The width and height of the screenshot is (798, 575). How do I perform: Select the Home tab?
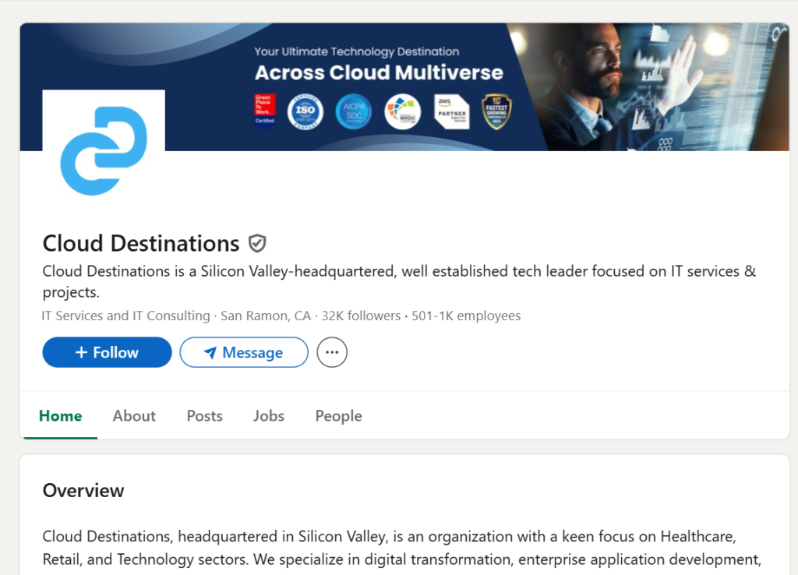click(x=61, y=416)
